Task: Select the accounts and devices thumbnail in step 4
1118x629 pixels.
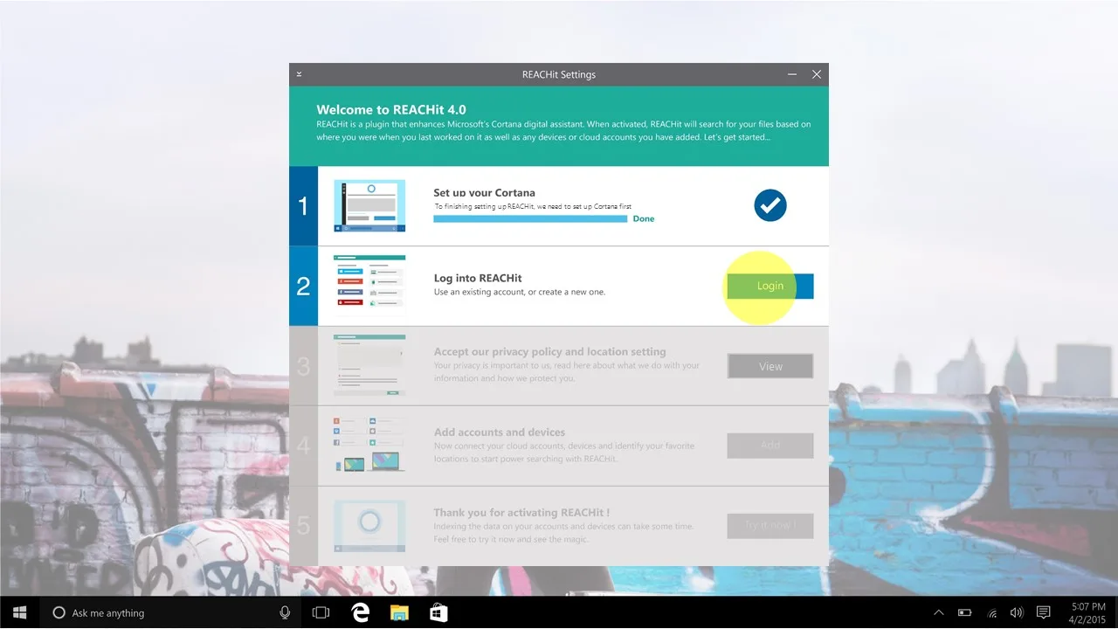Action: (x=369, y=445)
